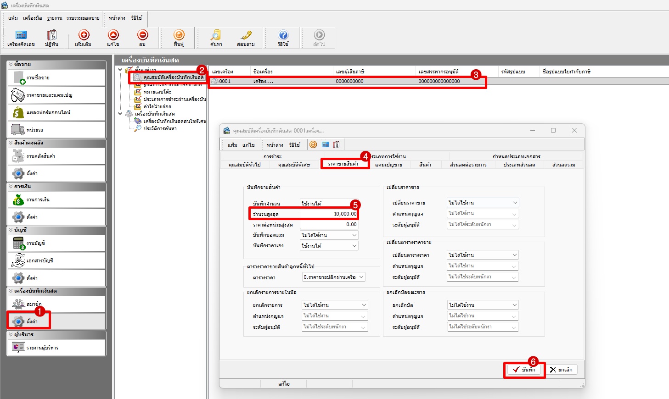Click the red เพิ่มเติม add icon
Screen dimensions: 669x399
(84, 36)
